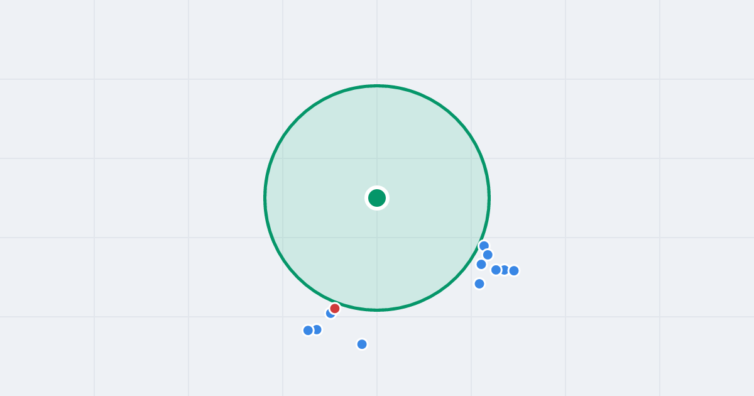Viewport: 754px width, 396px height.
Task: Pick the blue dot overlapping the green circle's right edge
Action: 484,246
